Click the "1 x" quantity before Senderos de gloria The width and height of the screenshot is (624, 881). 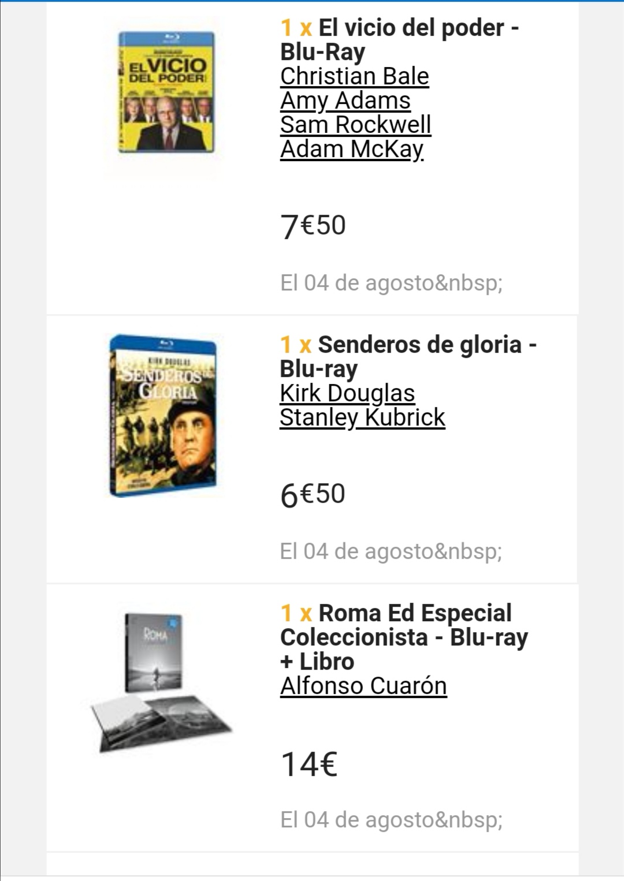[x=296, y=345]
